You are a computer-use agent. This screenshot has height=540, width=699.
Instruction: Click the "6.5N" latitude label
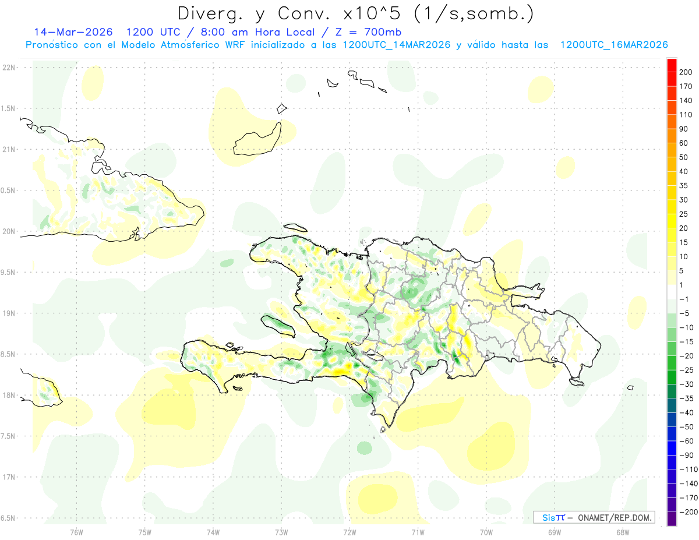coord(9,518)
